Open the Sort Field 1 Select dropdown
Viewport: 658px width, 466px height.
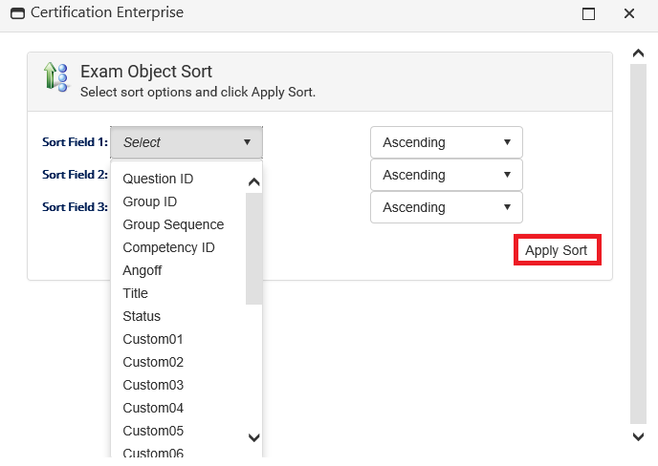(x=186, y=142)
